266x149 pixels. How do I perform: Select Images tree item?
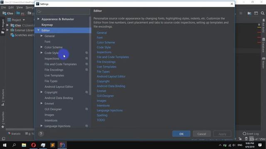click(x=49, y=115)
